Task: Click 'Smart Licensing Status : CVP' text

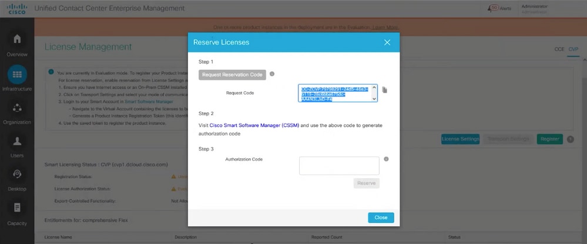Action: tap(106, 165)
